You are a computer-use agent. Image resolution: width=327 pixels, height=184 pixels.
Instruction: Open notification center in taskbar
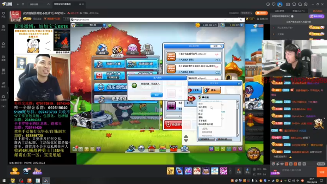[x=321, y=181]
